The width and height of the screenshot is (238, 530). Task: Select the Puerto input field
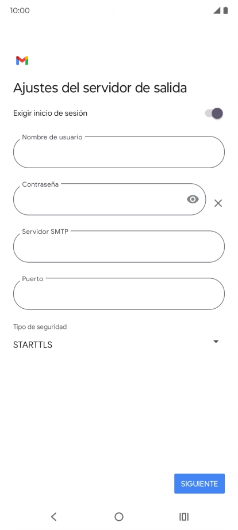pyautogui.click(x=119, y=294)
